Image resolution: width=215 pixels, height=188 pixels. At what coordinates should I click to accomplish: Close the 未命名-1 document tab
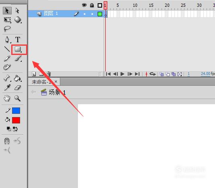tap(56, 82)
